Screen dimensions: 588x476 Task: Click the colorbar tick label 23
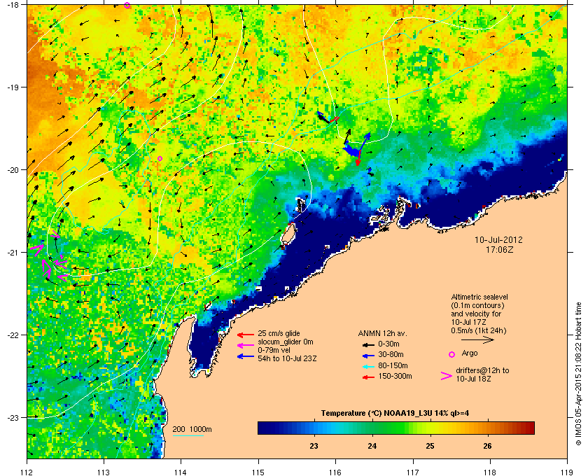[x=314, y=446]
